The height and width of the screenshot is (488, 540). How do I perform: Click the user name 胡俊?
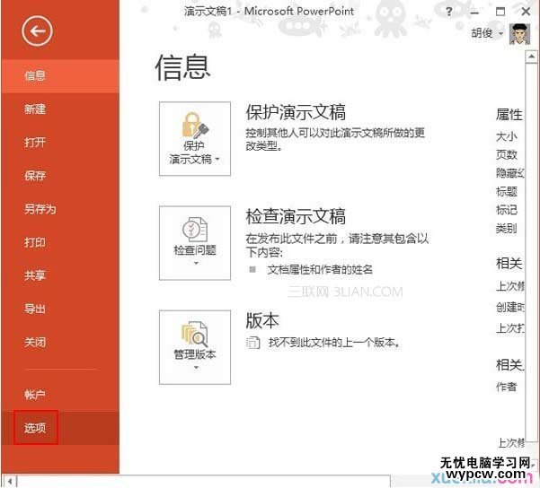tap(482, 33)
